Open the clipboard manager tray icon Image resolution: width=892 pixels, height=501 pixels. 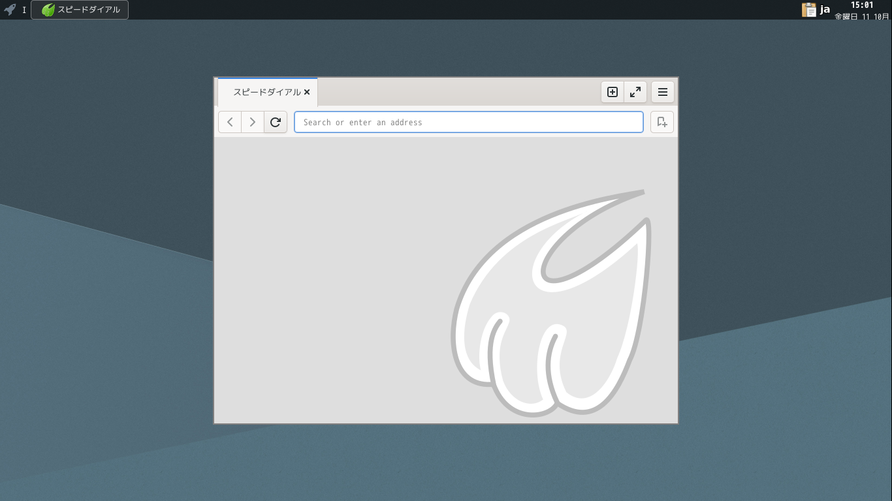[x=809, y=10]
